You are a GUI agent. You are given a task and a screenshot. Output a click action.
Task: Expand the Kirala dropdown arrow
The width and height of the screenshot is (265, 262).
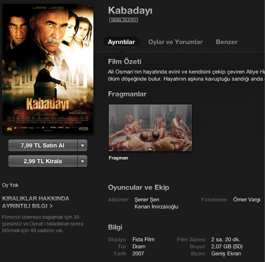pyautogui.click(x=82, y=161)
